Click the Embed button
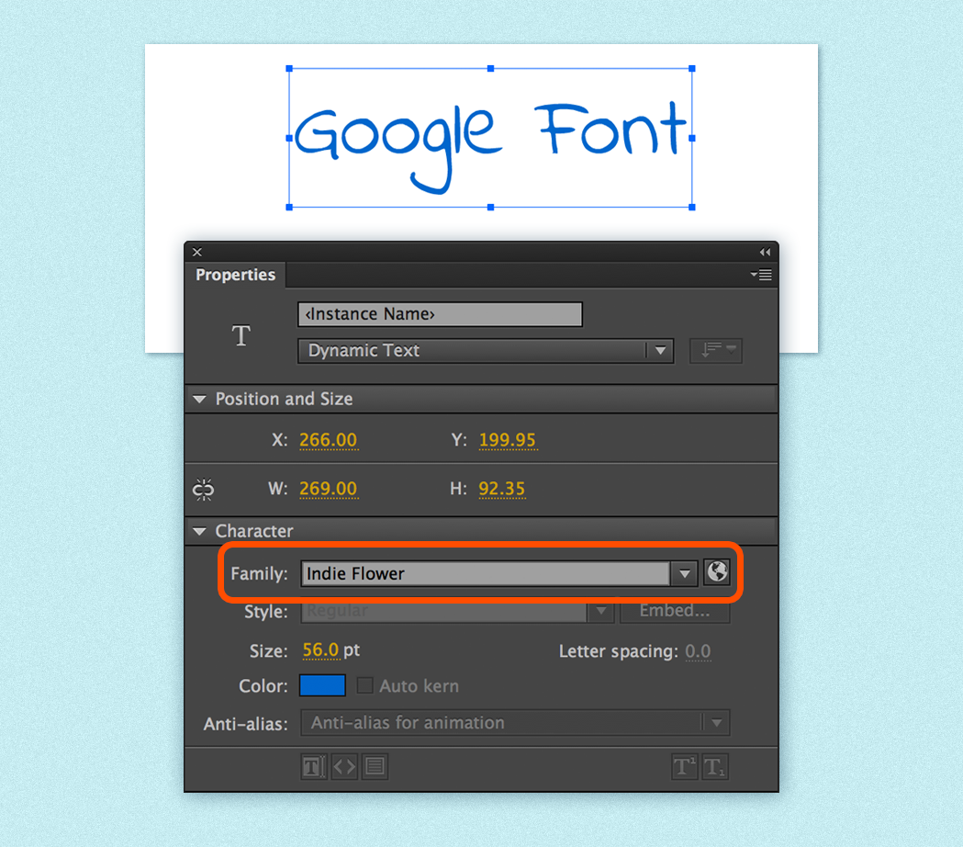The width and height of the screenshot is (963, 847). click(675, 611)
